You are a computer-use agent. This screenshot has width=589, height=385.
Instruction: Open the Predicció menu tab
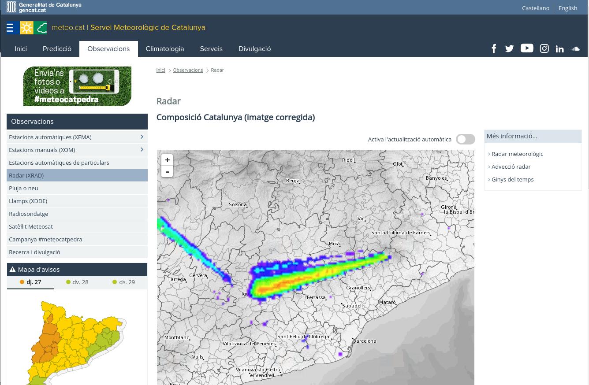[x=57, y=49]
